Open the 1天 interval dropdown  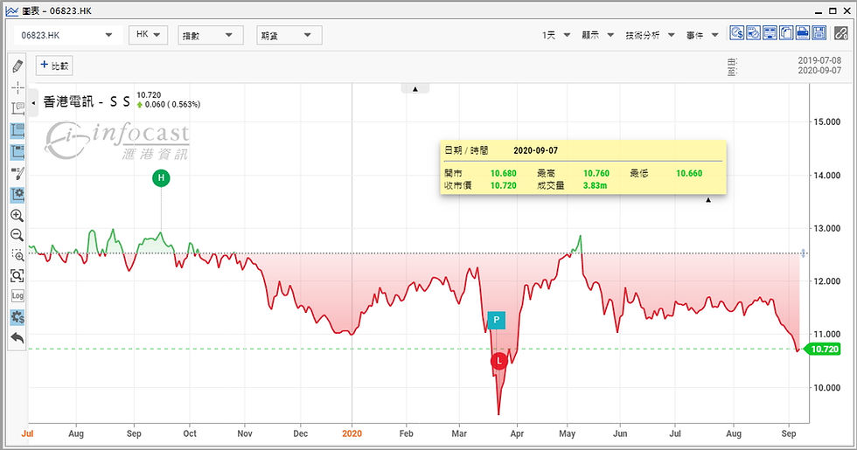coord(556,35)
